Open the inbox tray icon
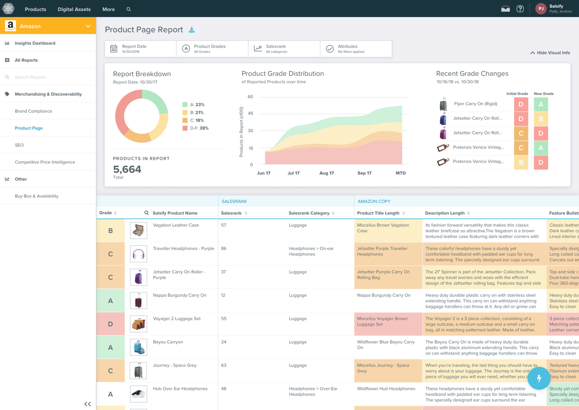The height and width of the screenshot is (410, 579). pos(505,9)
